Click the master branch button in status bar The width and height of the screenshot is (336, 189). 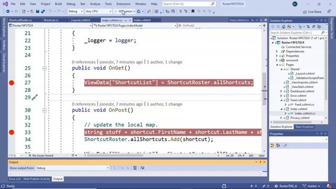[311, 186]
